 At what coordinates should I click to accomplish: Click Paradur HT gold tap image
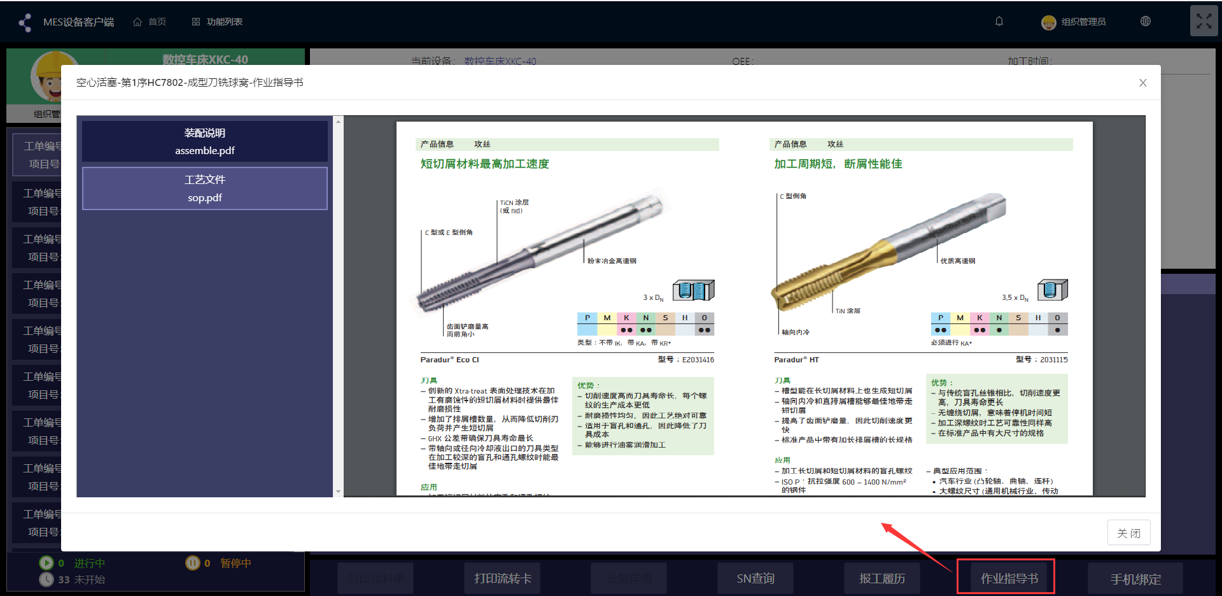point(889,253)
